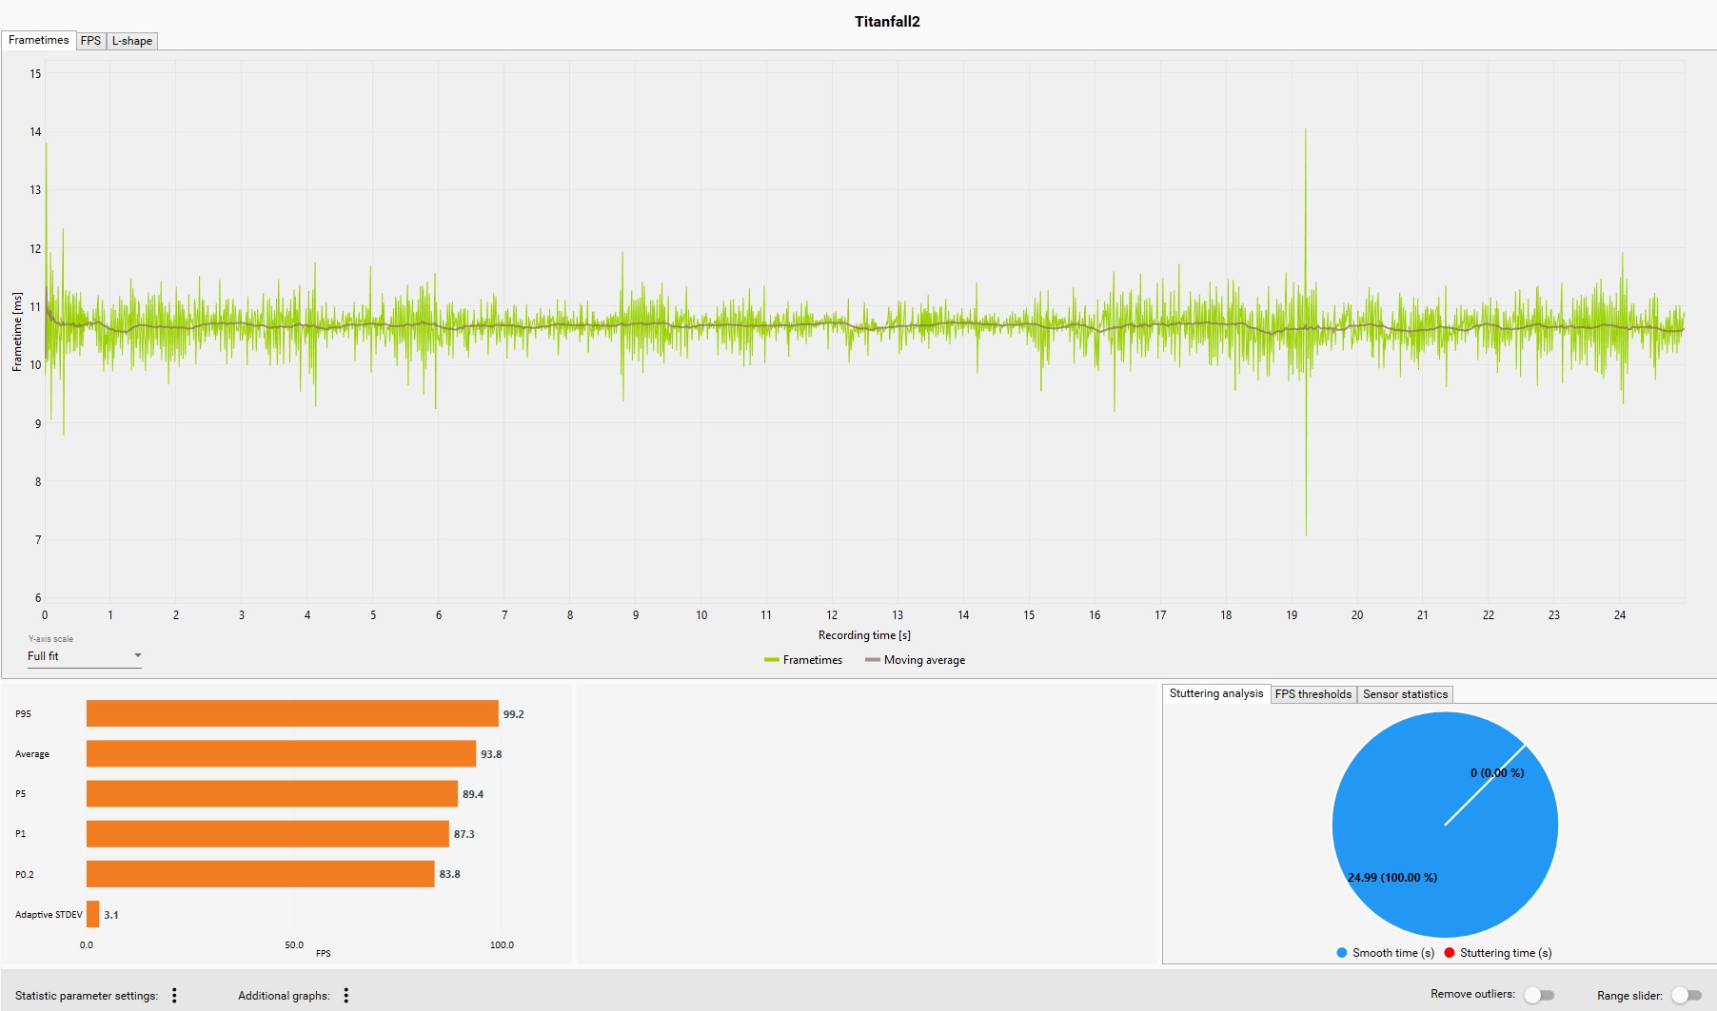Switch to the FPS tab

(90, 41)
